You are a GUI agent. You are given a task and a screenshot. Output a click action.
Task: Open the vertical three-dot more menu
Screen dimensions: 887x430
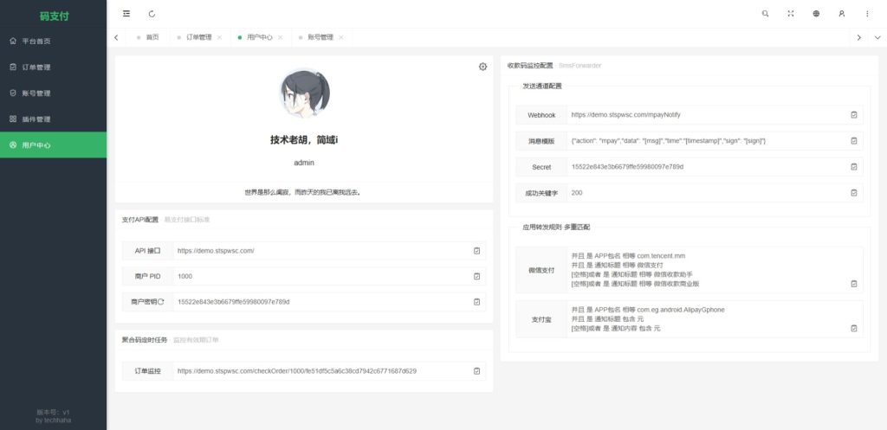point(867,14)
